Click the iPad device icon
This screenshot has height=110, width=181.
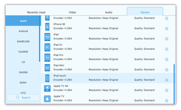point(47,37)
